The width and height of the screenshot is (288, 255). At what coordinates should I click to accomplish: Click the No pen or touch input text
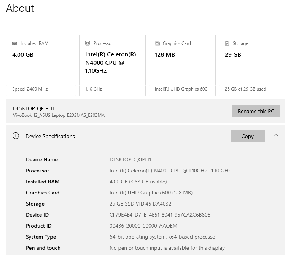(x=167, y=248)
